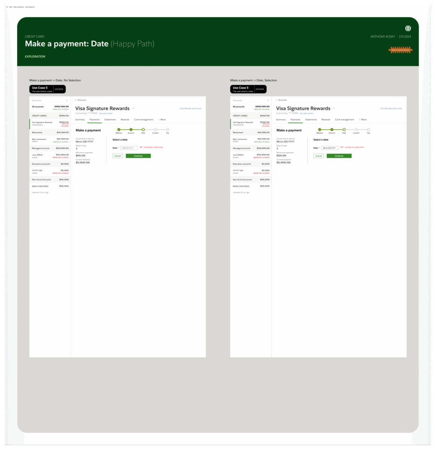
Task: Open the More tab dropdown
Action: coord(163,120)
